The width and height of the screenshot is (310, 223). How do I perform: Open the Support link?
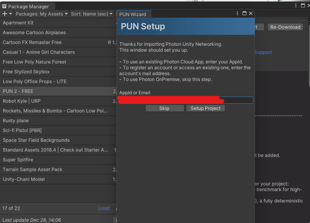click(263, 52)
